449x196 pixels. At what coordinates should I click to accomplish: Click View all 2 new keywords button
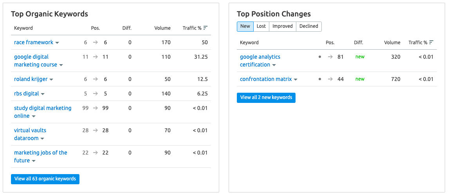[266, 97]
